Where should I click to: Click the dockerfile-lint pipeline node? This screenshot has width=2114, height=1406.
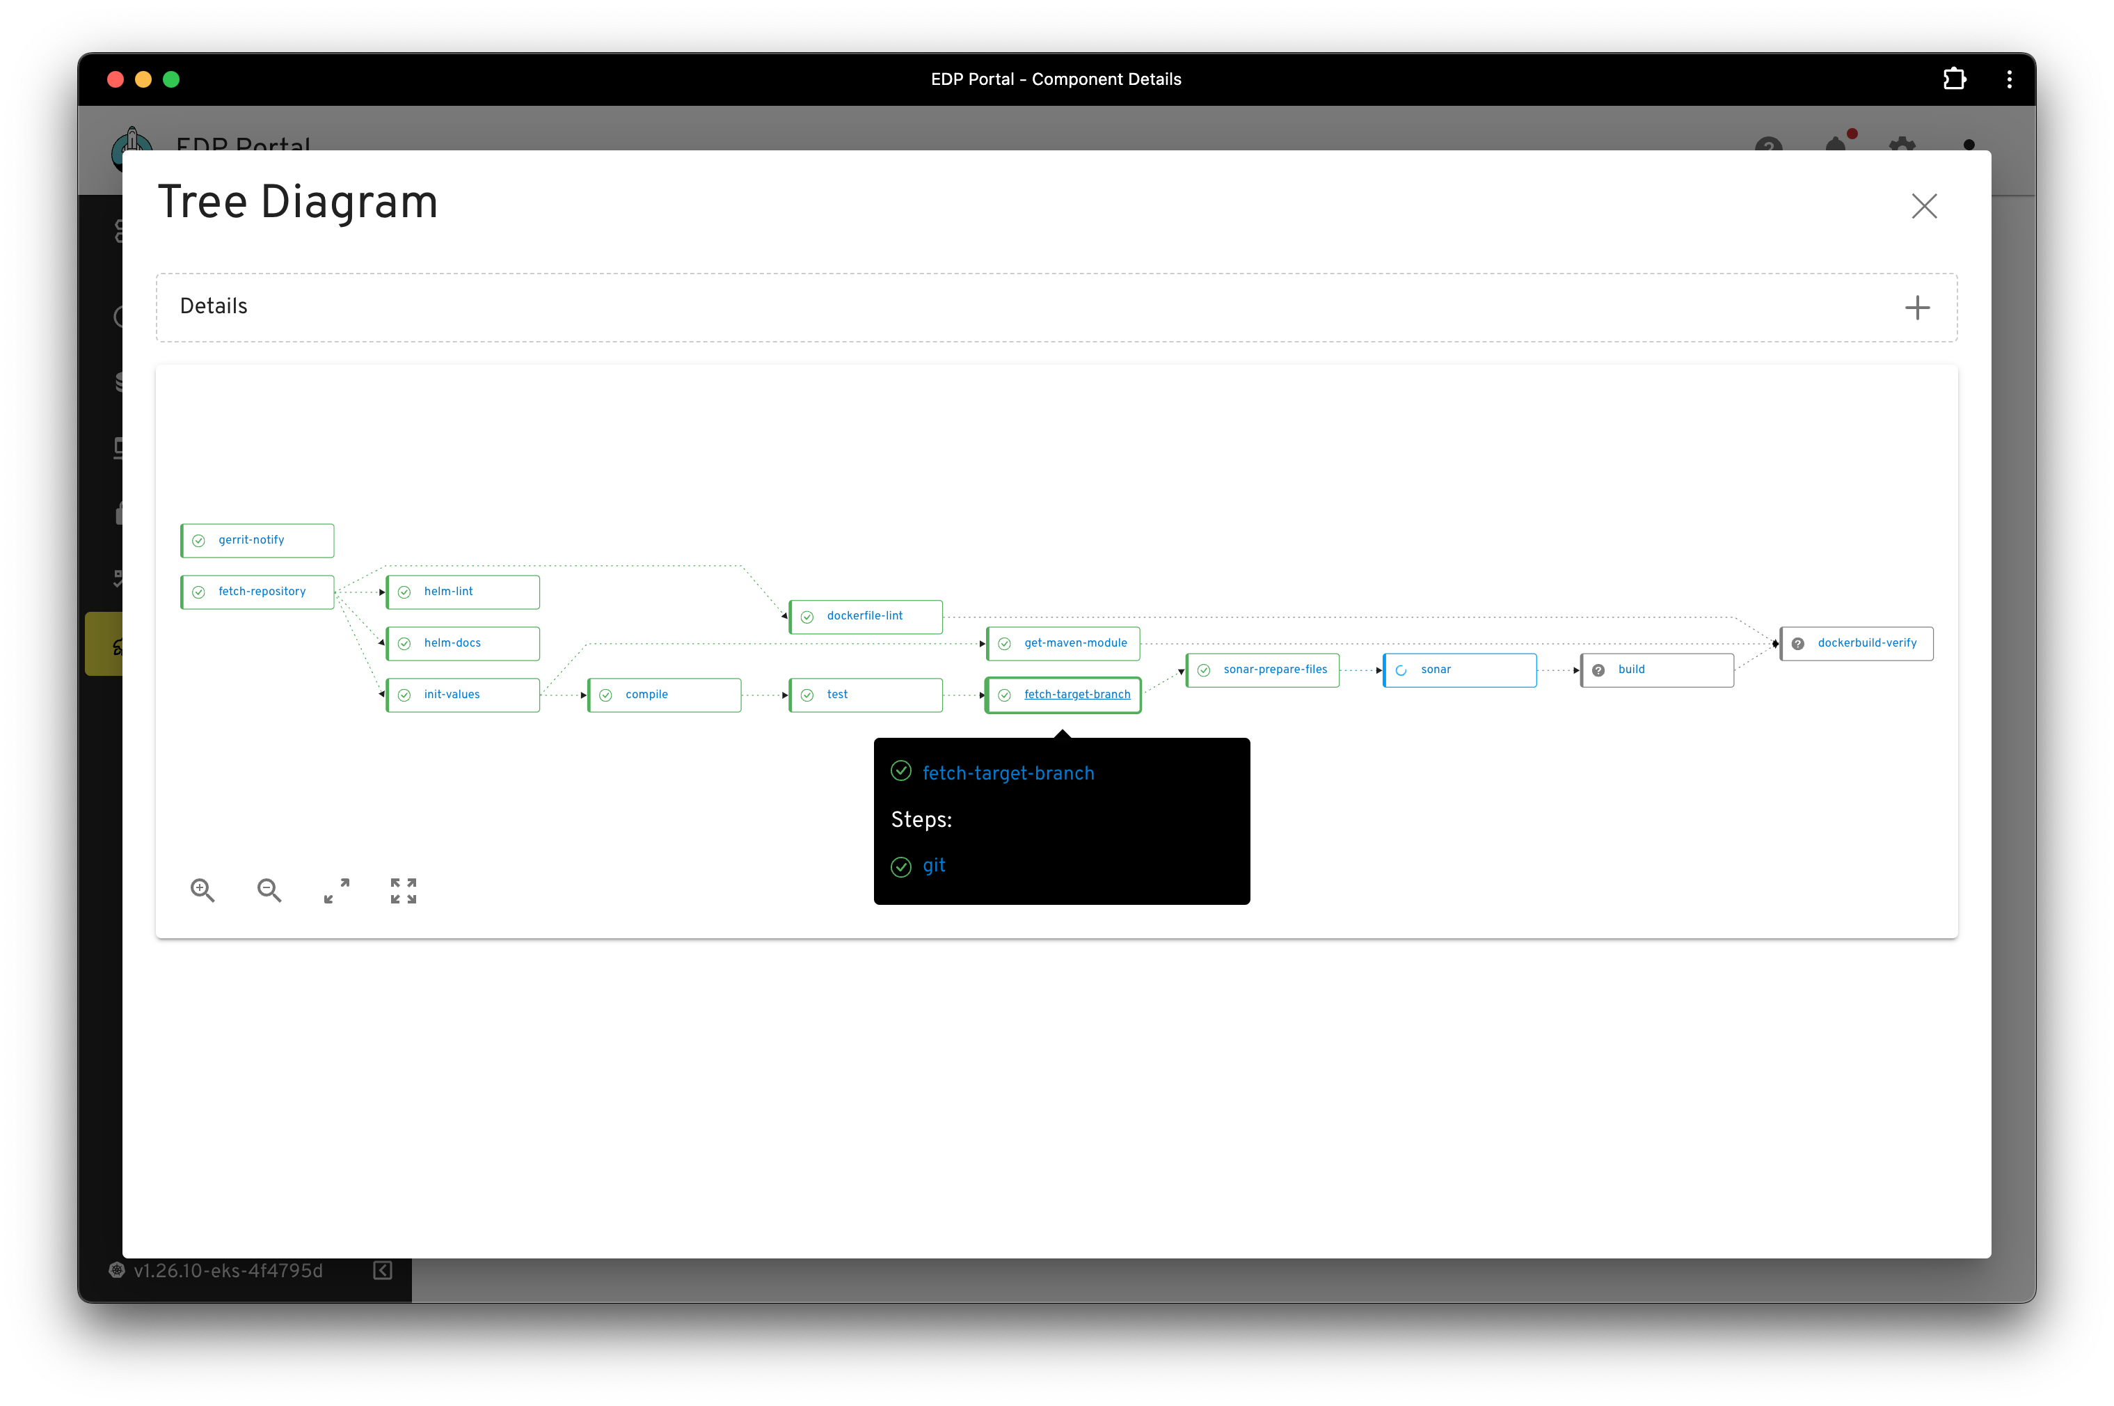pyautogui.click(x=865, y=617)
